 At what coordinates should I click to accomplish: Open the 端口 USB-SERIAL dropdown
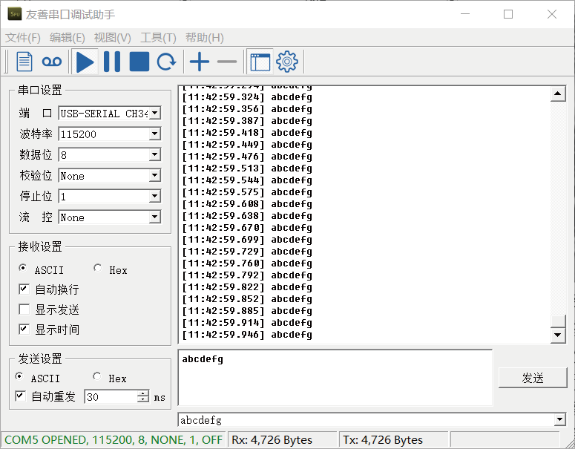pyautogui.click(x=155, y=113)
